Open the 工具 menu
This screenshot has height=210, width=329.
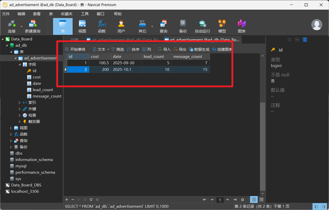point(85,14)
